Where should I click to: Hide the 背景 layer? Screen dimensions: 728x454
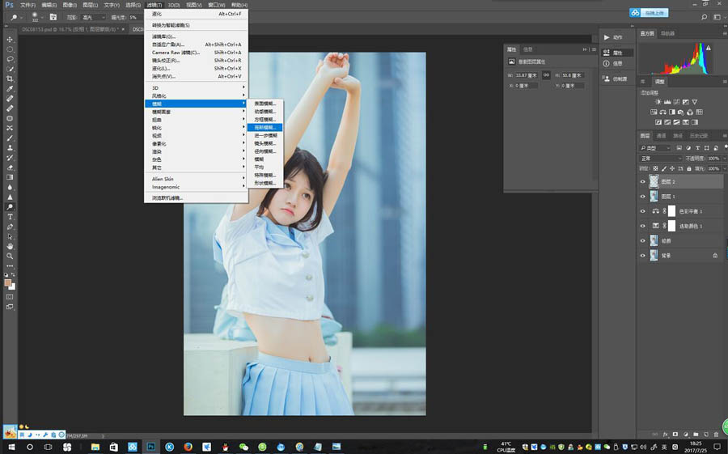643,255
